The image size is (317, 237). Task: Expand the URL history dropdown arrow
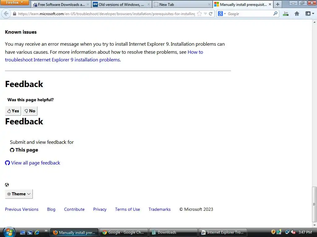point(206,14)
